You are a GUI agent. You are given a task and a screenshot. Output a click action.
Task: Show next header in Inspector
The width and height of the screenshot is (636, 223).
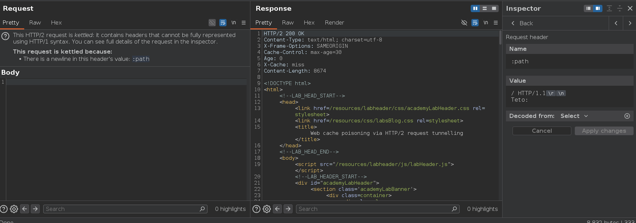(630, 23)
